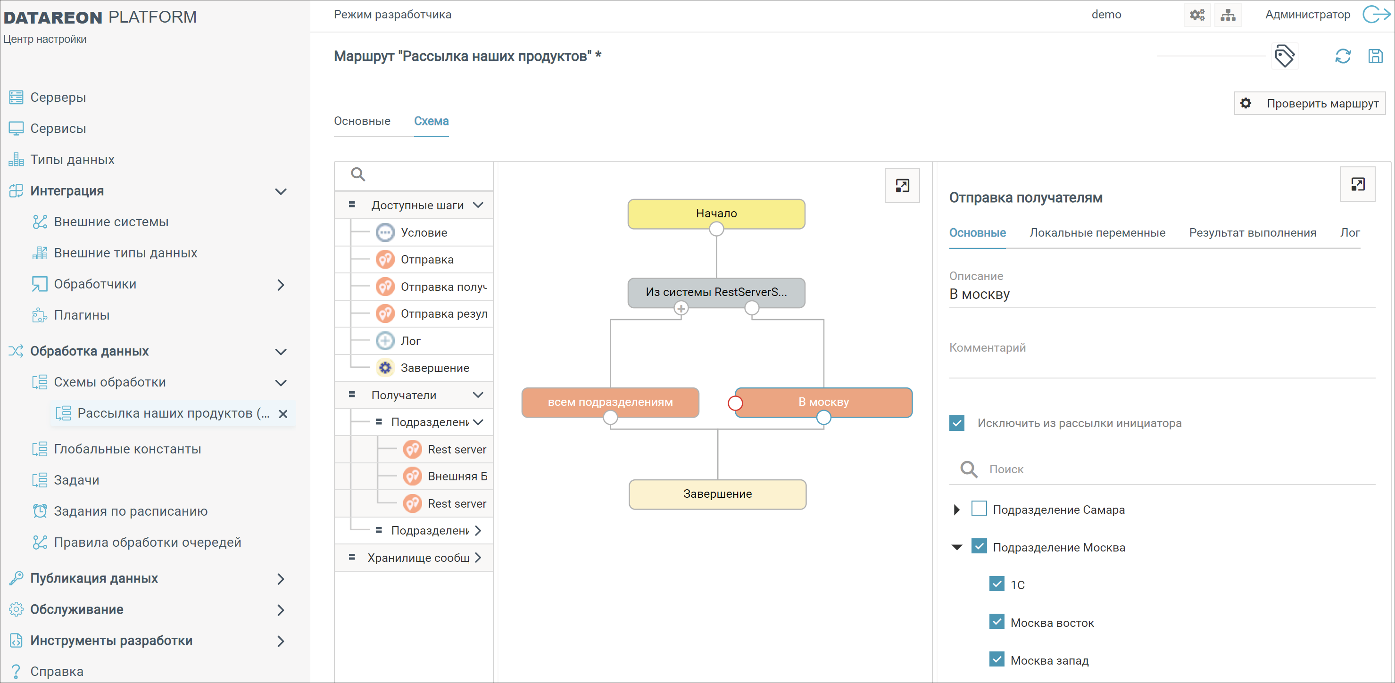Click the refresh arrows icon in header
1395x683 pixels.
1343,56
